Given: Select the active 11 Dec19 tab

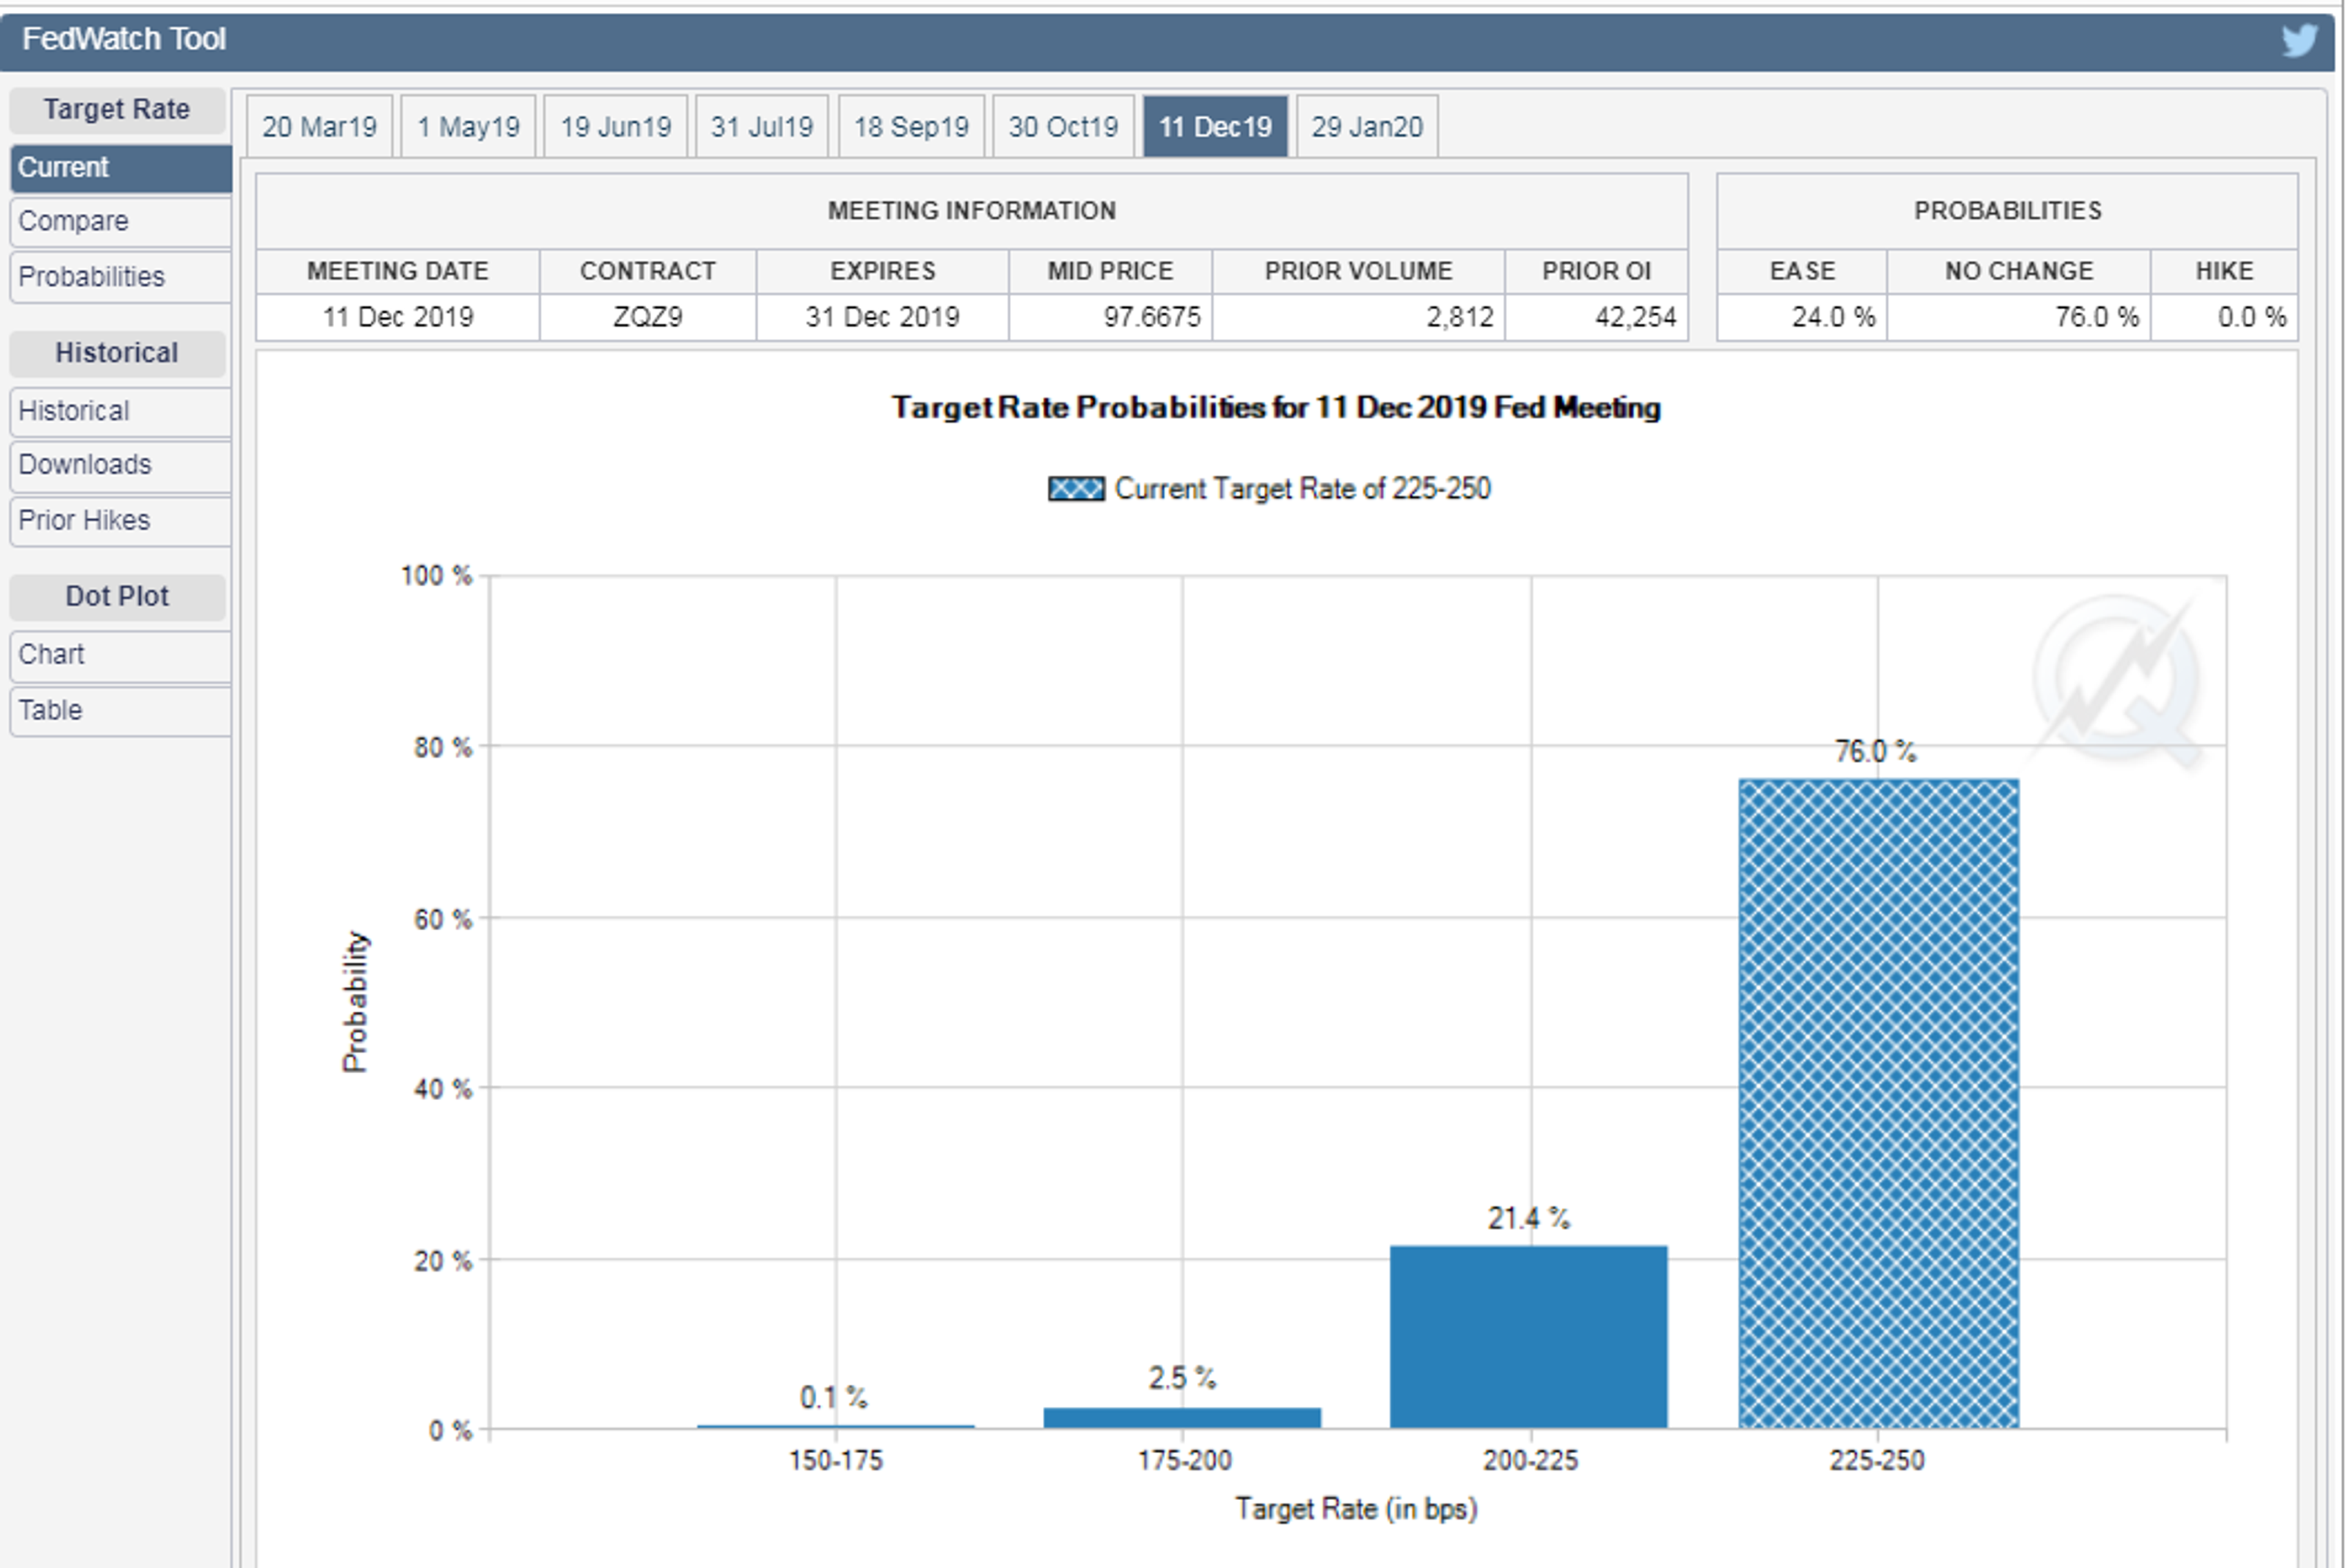Looking at the screenshot, I should 1215,127.
